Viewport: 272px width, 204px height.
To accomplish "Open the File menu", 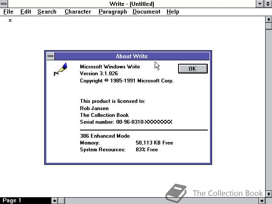I will 8,11.
